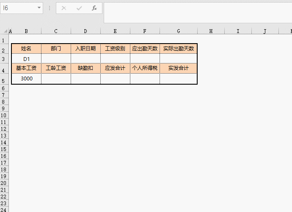Select column J header
Screen dimensions: 292x212
pyautogui.click(x=265, y=31)
